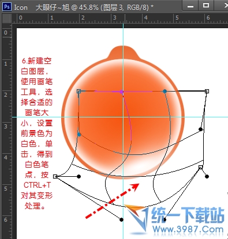Click the black handle beside bottom-left corner point
The width and height of the screenshot is (228, 239).
(79, 176)
